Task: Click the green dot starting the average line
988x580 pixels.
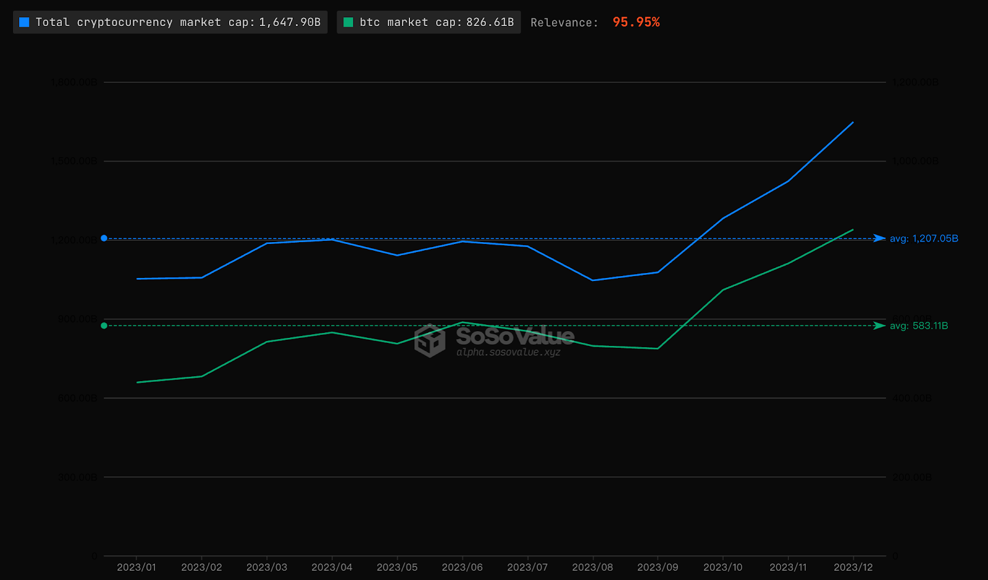Action: [x=104, y=326]
